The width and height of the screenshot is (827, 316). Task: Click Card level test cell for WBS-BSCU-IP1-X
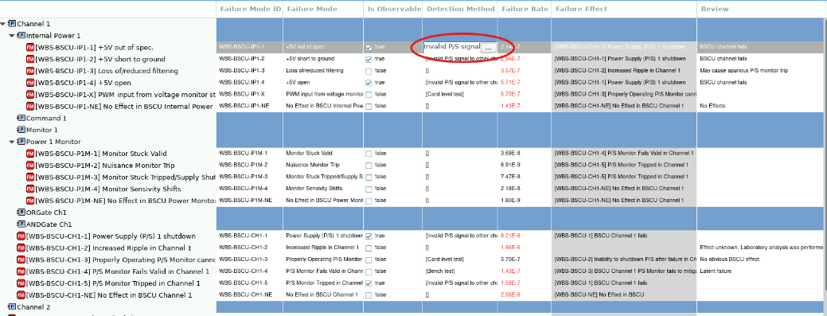click(460, 95)
